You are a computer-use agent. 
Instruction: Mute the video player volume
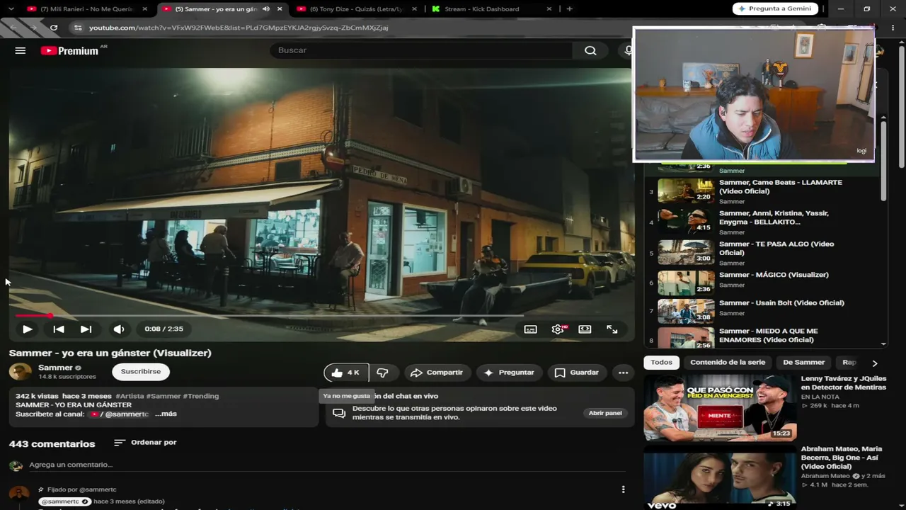point(119,329)
